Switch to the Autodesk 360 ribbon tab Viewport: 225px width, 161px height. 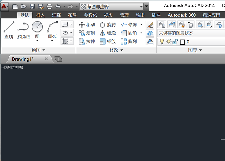182,15
